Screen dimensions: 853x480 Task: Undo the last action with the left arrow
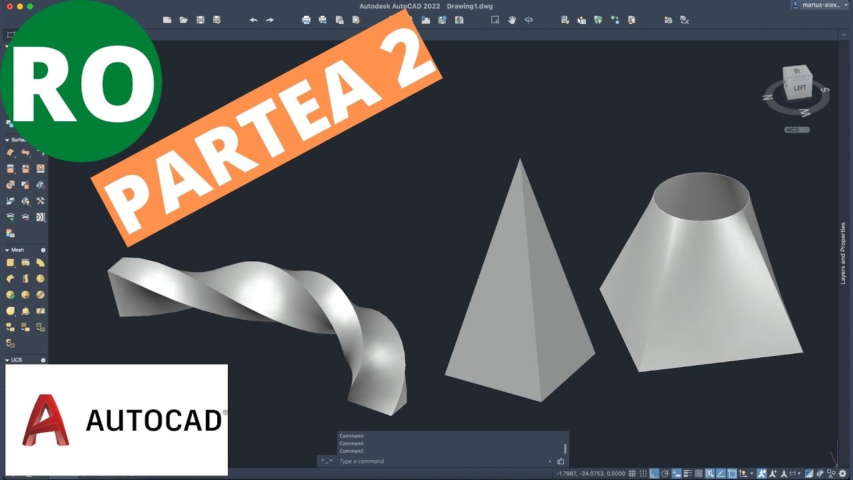253,20
